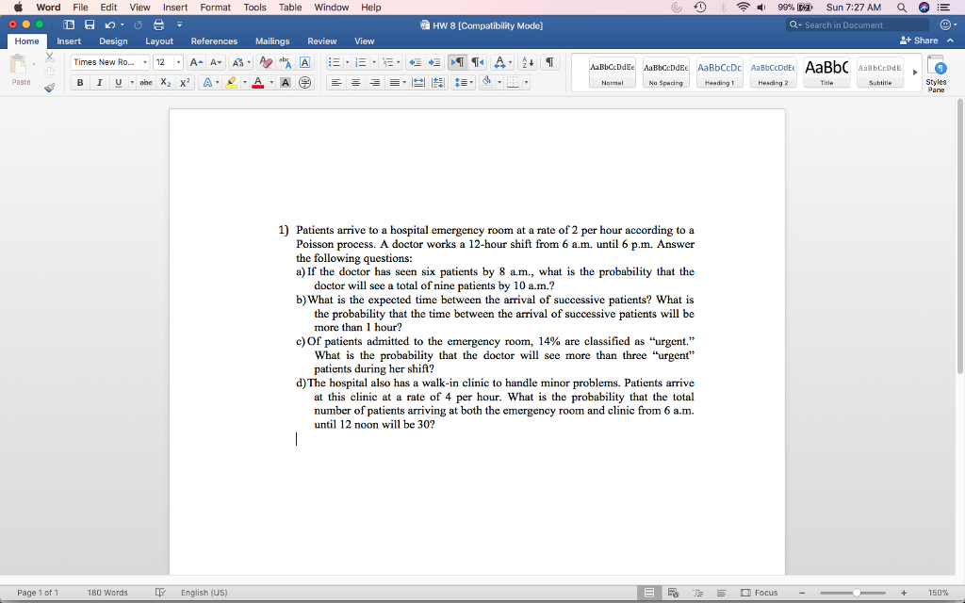The image size is (965, 603).
Task: Toggle bold formatting
Action: point(80,83)
